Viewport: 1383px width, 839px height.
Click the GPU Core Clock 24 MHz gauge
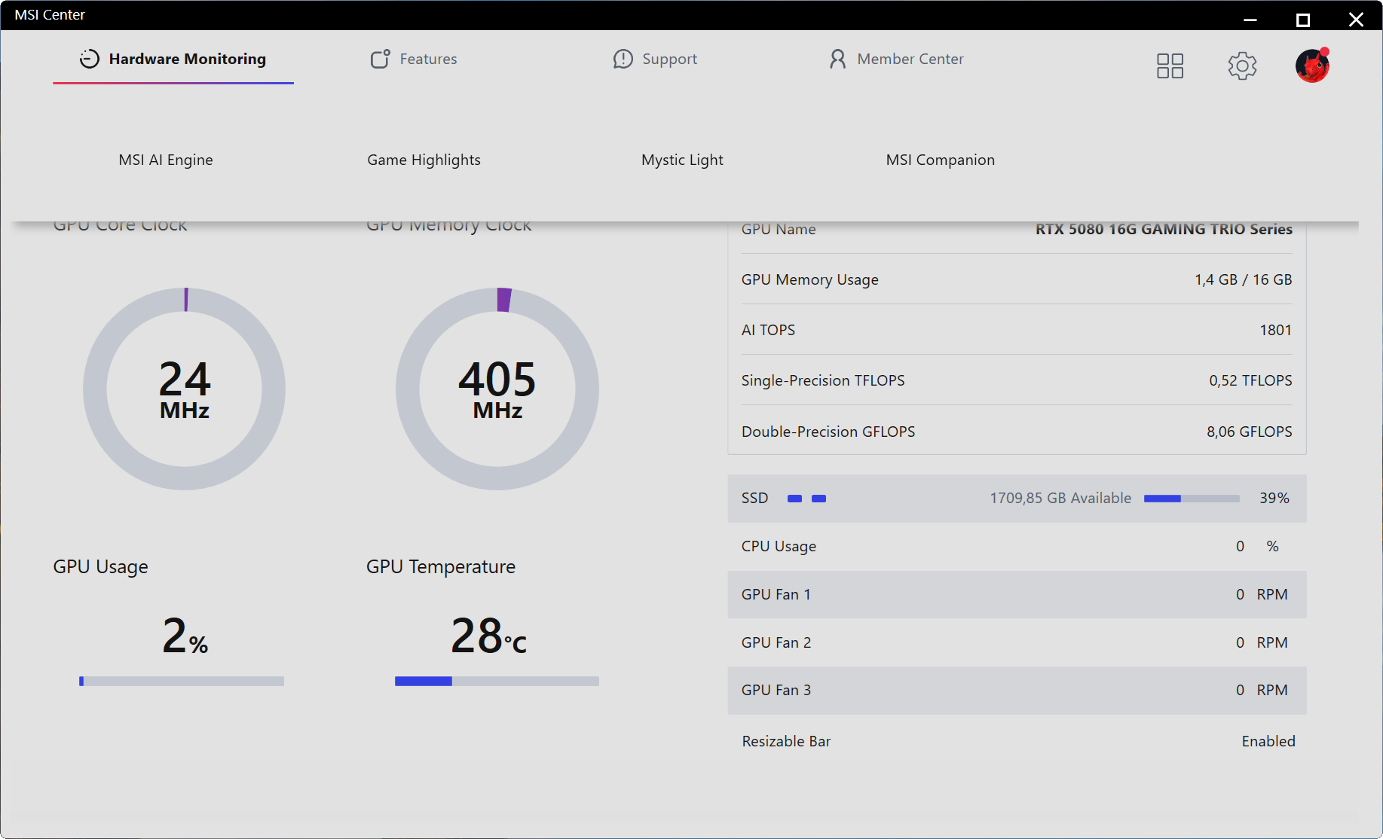tap(185, 389)
